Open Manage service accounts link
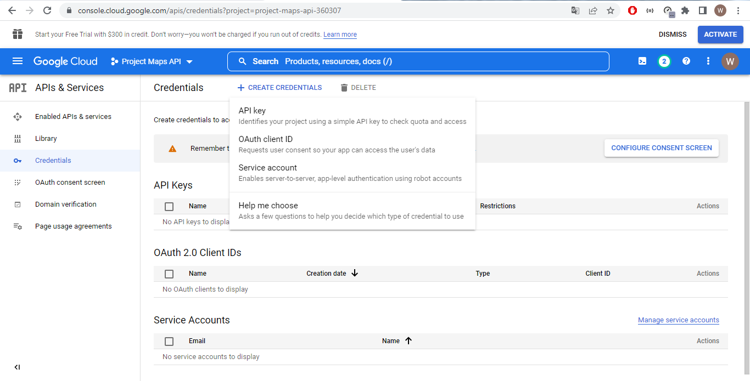 679,320
